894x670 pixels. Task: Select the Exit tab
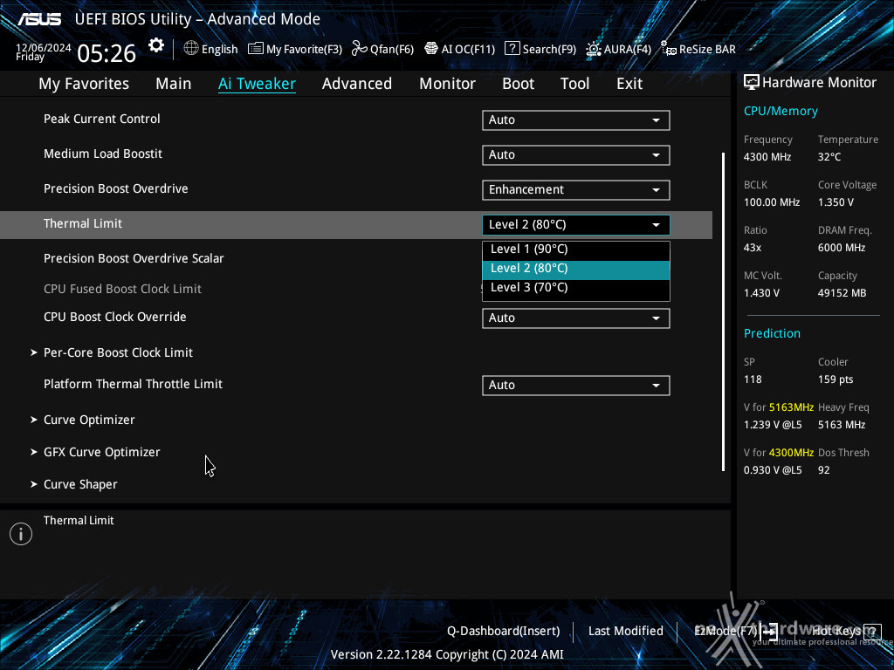pos(629,84)
